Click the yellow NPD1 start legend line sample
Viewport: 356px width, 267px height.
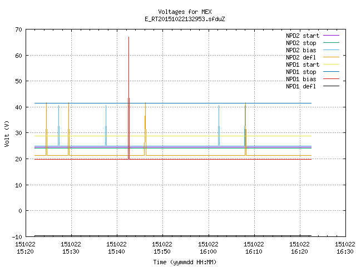(x=331, y=65)
